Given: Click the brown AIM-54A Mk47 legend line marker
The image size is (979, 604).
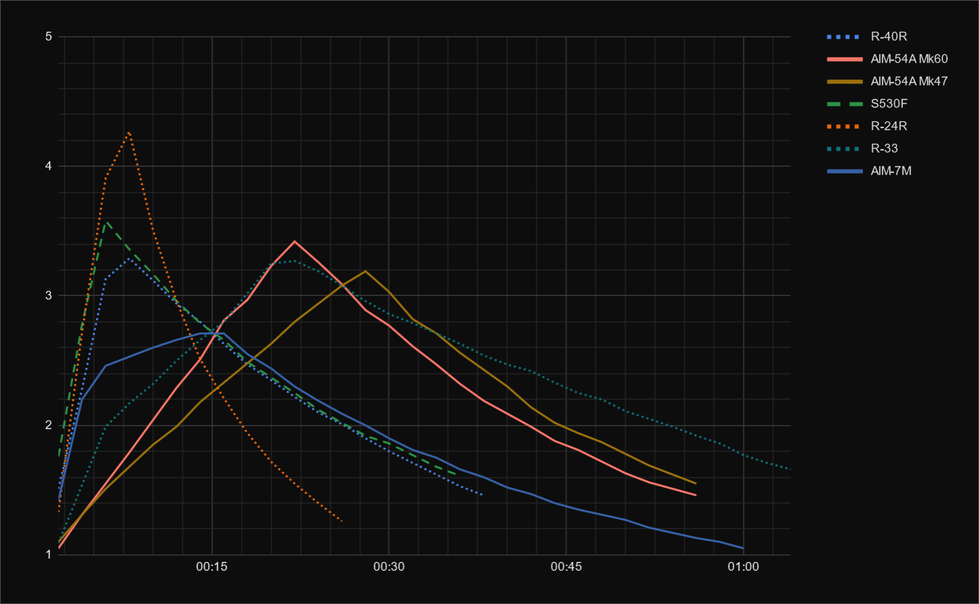Looking at the screenshot, I should click(x=844, y=81).
